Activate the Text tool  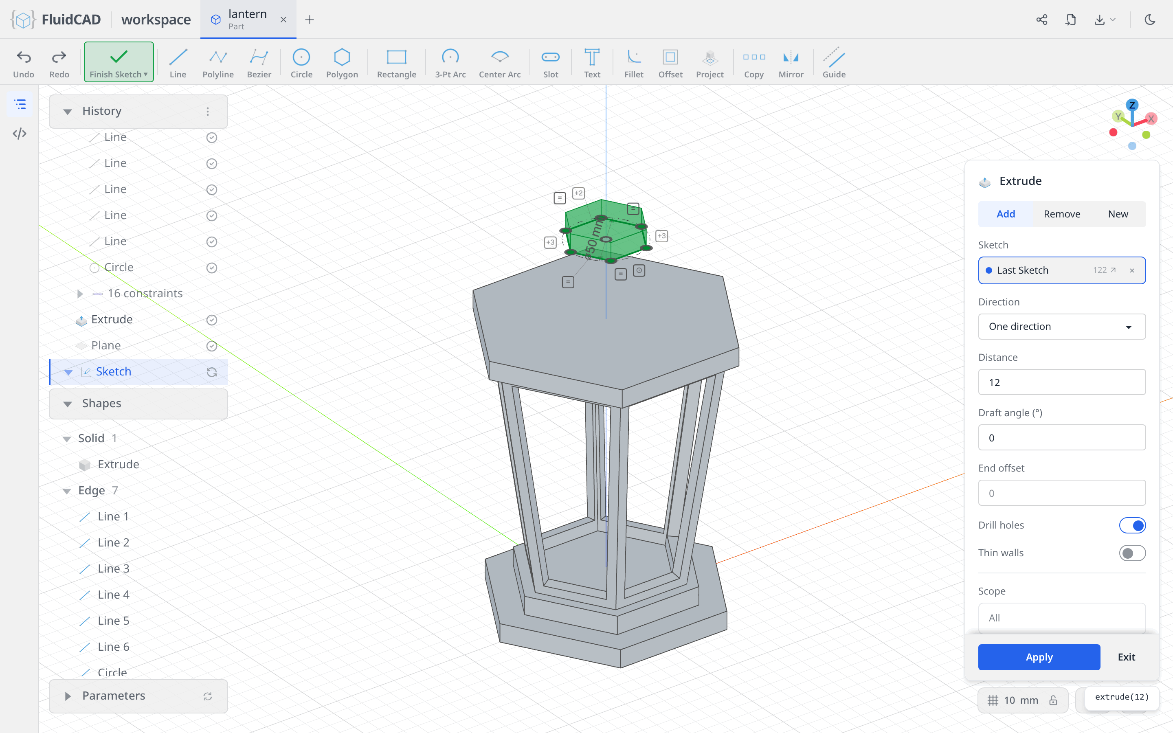[x=591, y=63]
